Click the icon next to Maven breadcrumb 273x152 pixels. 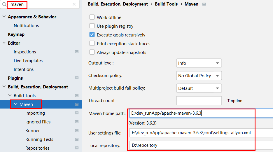(204, 4)
